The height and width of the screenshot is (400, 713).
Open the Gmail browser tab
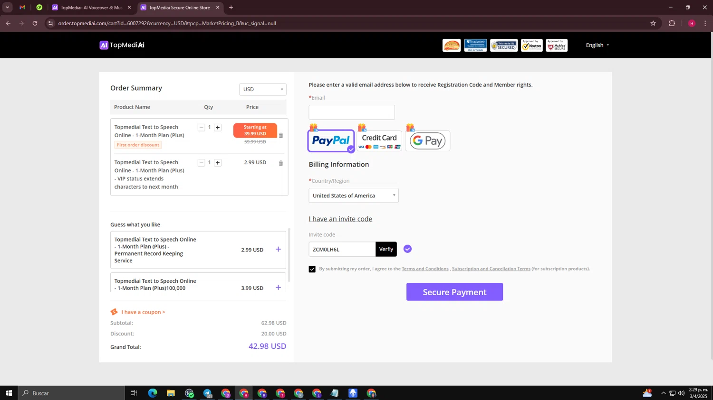(22, 8)
